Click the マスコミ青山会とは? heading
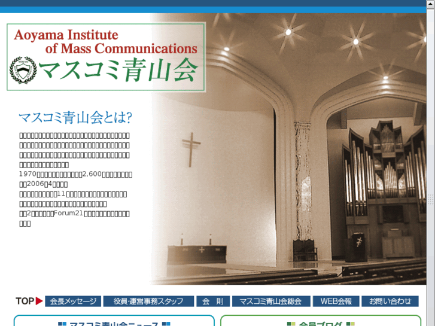Image resolution: width=435 pixels, height=326 pixels. click(75, 117)
